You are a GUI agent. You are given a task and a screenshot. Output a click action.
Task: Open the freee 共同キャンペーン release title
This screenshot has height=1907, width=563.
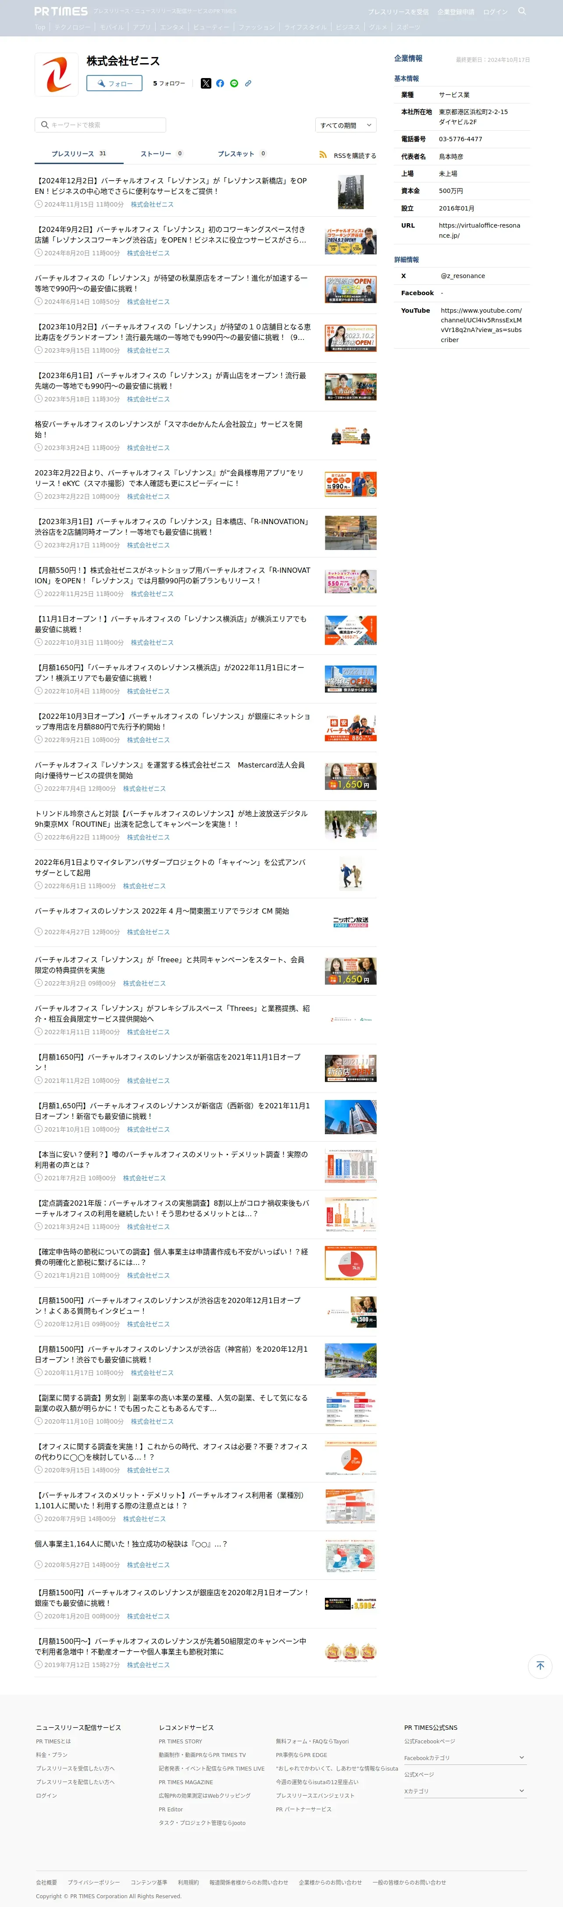tap(169, 964)
